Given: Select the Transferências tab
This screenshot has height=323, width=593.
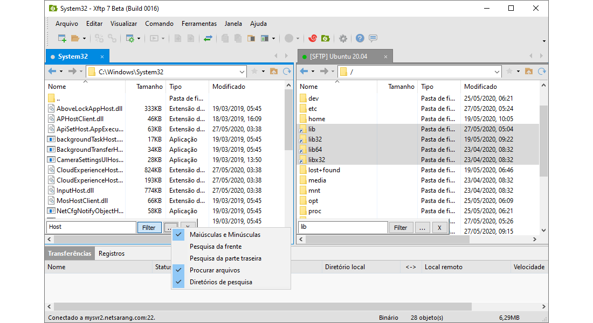Looking at the screenshot, I should coord(70,254).
